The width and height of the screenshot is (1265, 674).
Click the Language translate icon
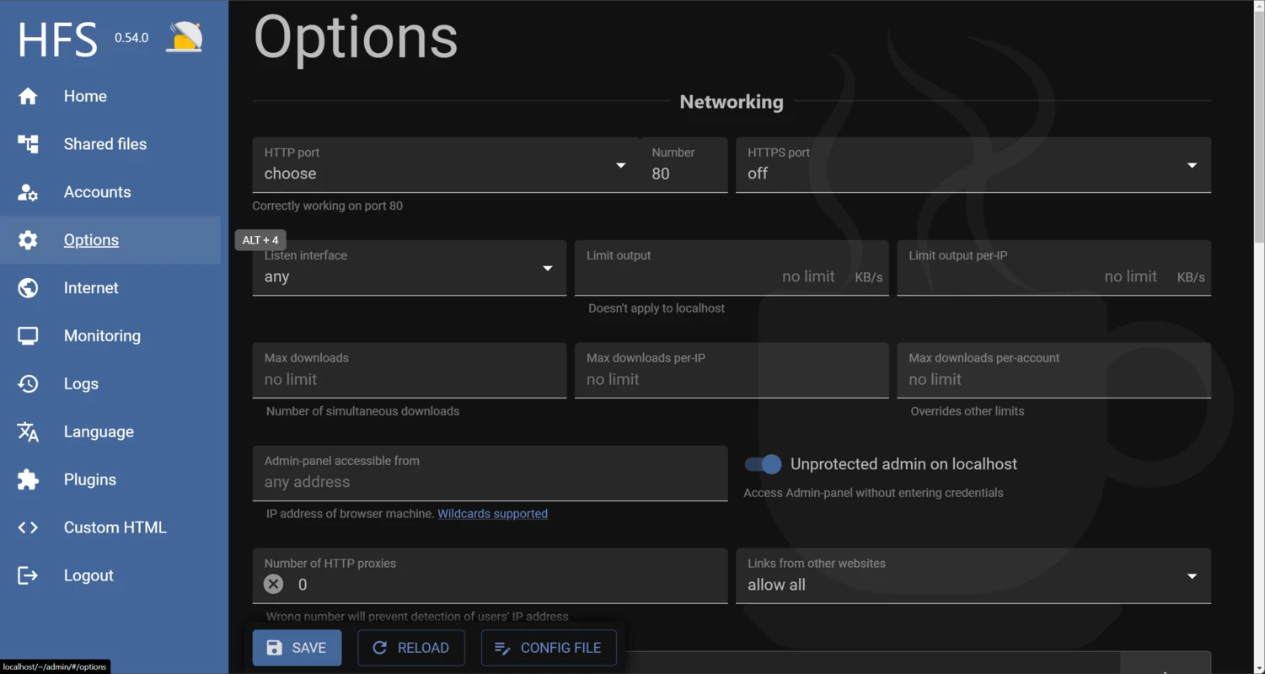coord(28,432)
